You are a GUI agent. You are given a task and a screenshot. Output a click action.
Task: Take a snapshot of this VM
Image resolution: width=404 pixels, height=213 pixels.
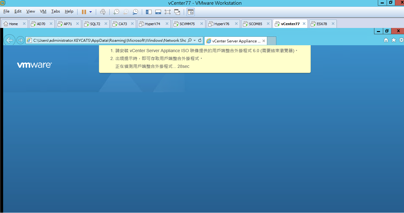(116, 12)
